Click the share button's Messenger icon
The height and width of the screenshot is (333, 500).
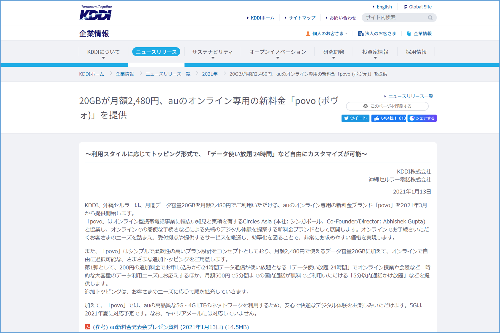click(x=412, y=118)
